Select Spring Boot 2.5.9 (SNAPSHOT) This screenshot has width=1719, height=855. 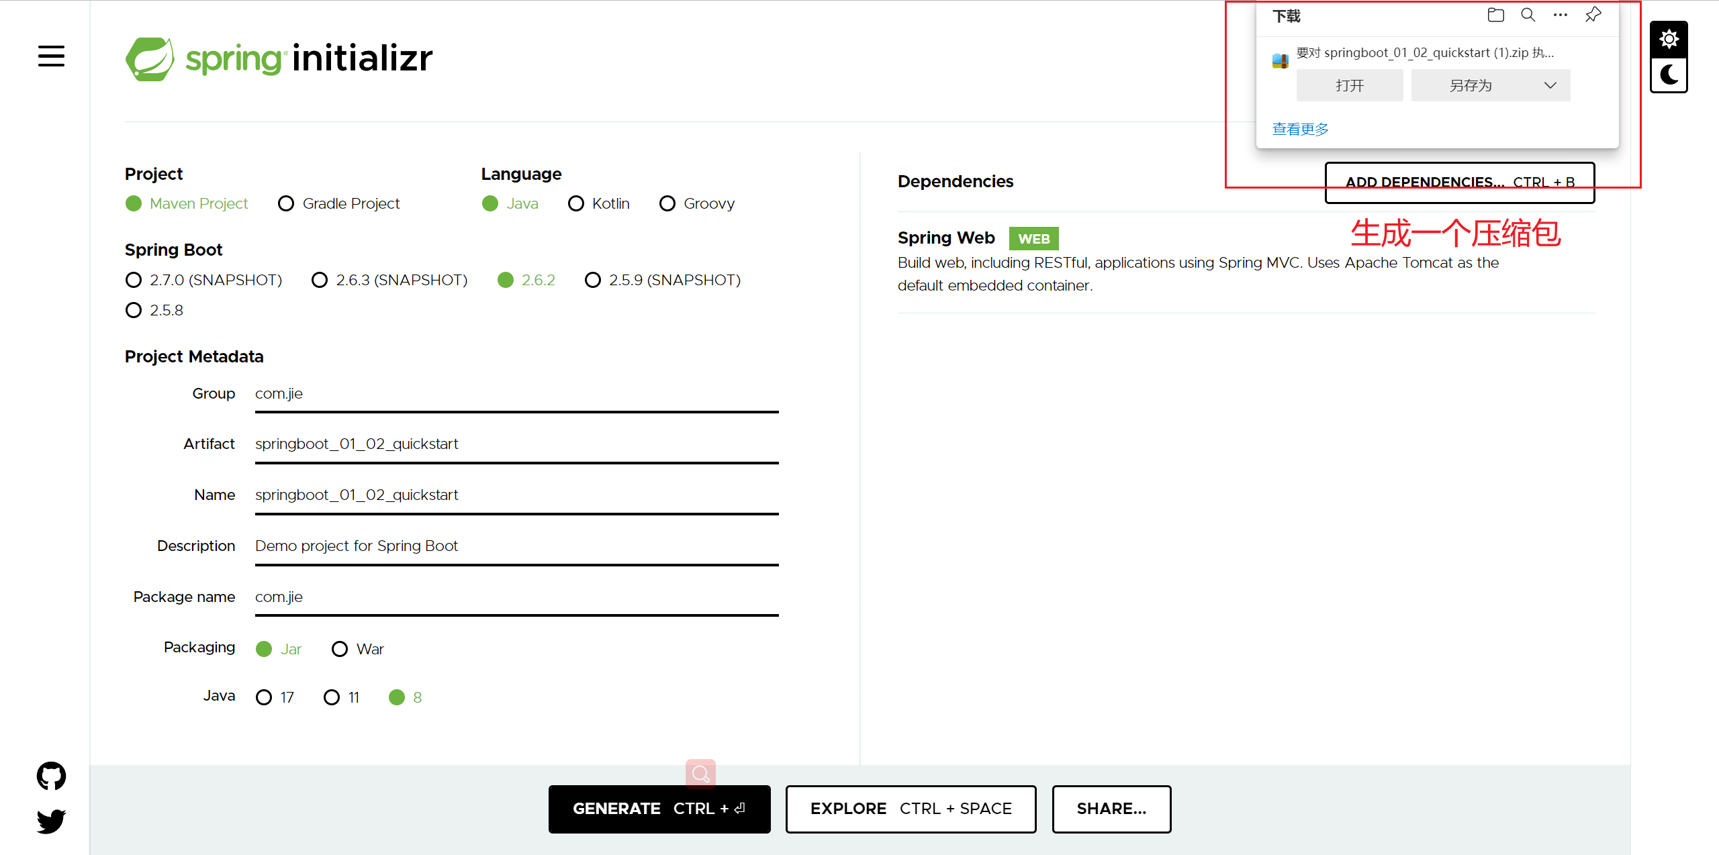point(663,280)
